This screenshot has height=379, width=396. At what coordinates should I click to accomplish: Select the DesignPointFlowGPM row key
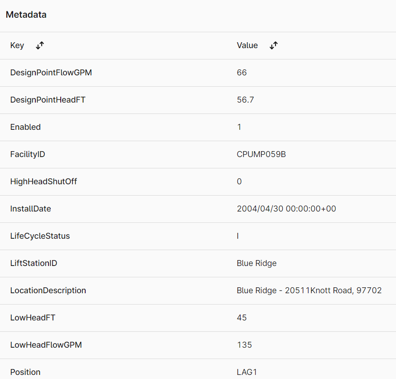click(51, 73)
